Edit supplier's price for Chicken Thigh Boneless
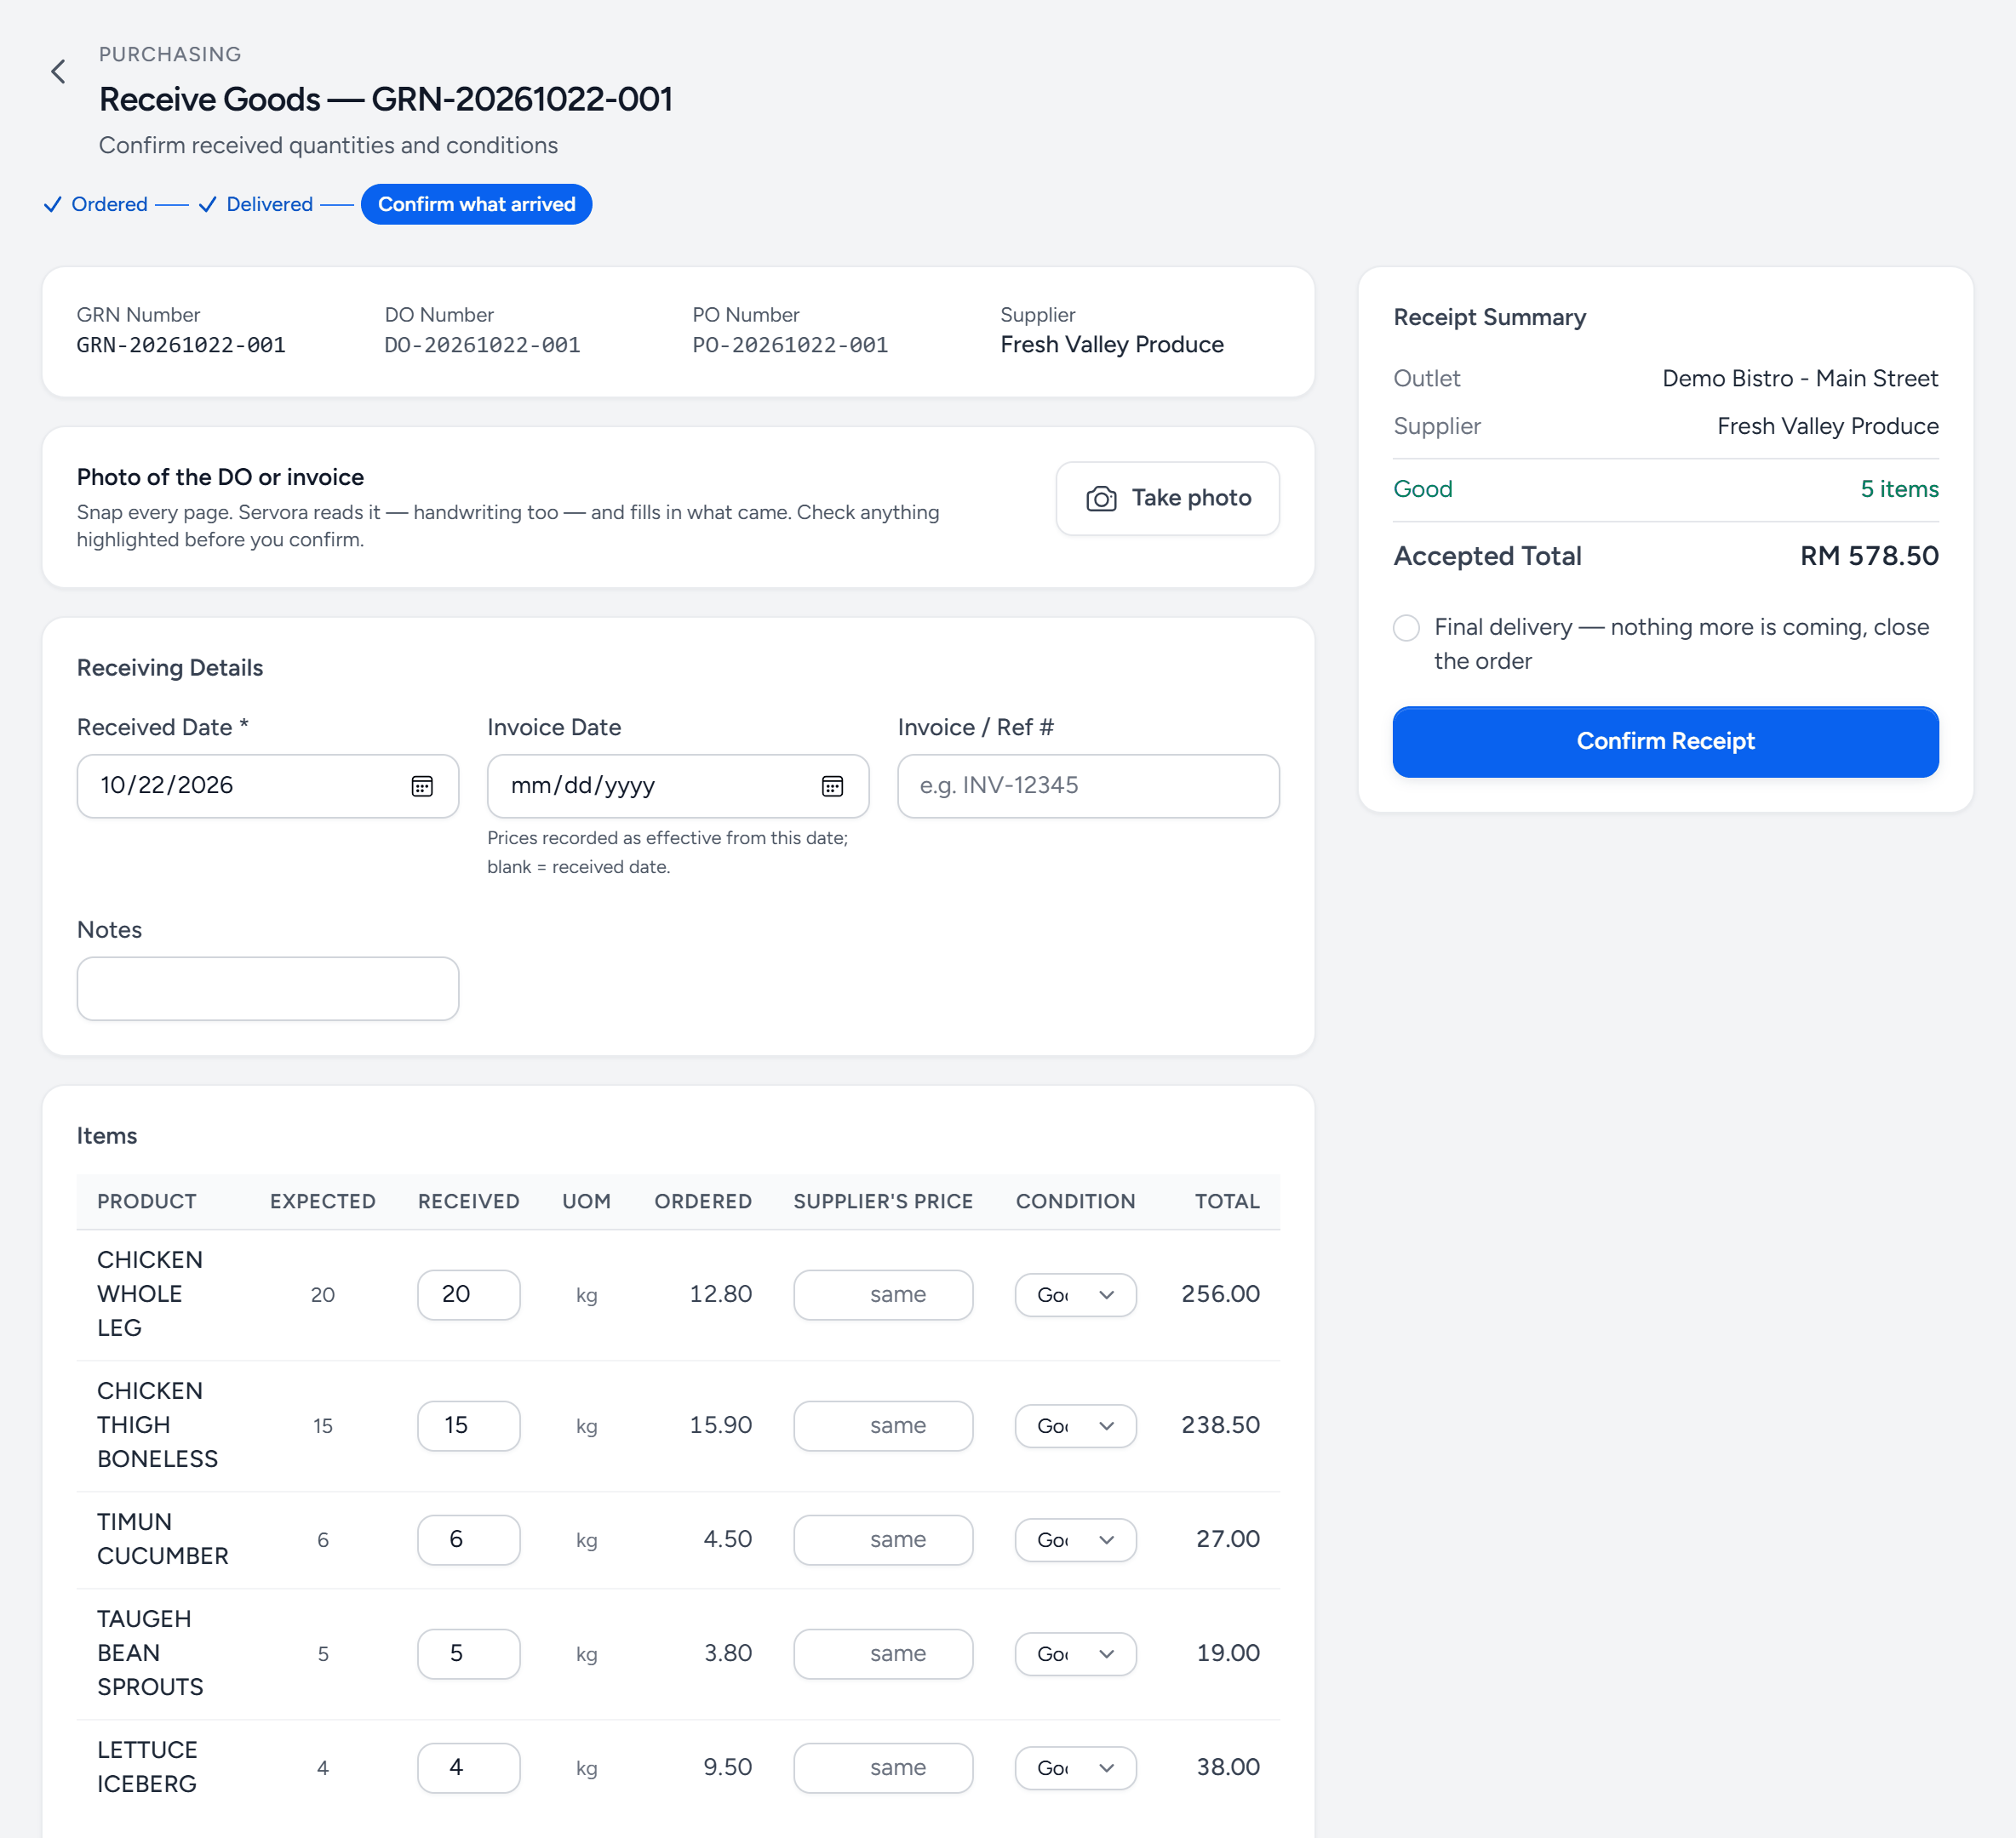 click(x=883, y=1426)
